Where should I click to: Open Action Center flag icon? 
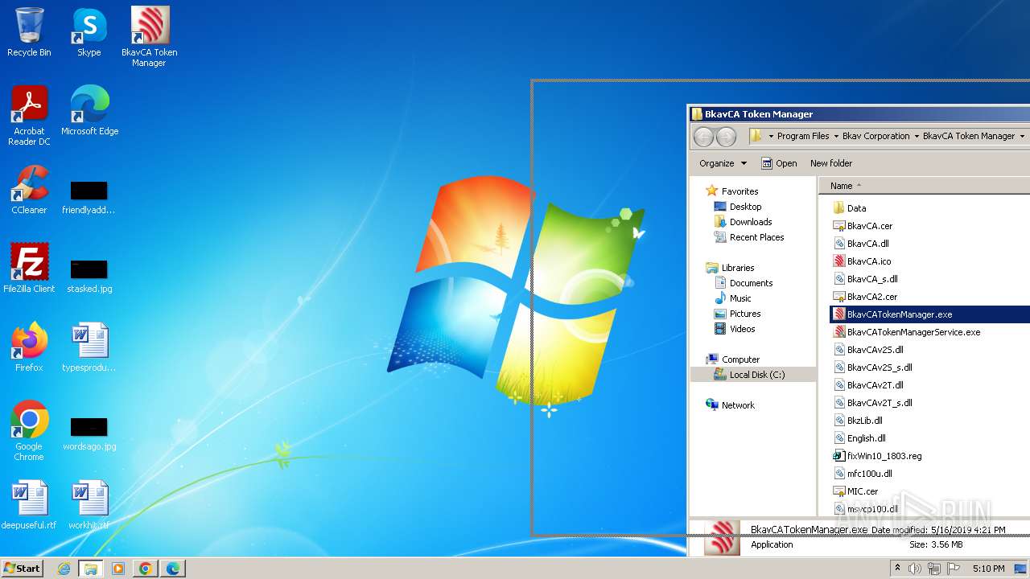[x=953, y=569]
